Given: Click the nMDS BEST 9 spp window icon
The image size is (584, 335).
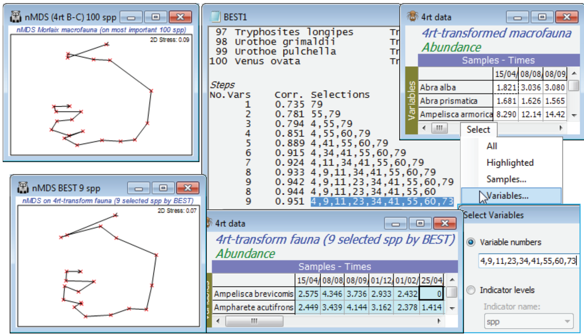Looking at the screenshot, I should coord(23,188).
